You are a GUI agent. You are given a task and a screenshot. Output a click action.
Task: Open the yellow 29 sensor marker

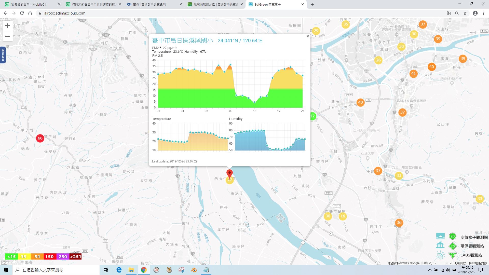pyautogui.click(x=316, y=31)
